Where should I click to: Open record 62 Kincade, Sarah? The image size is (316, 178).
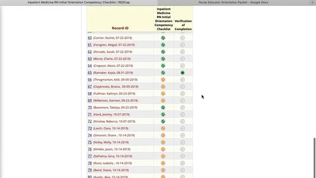[90, 51]
